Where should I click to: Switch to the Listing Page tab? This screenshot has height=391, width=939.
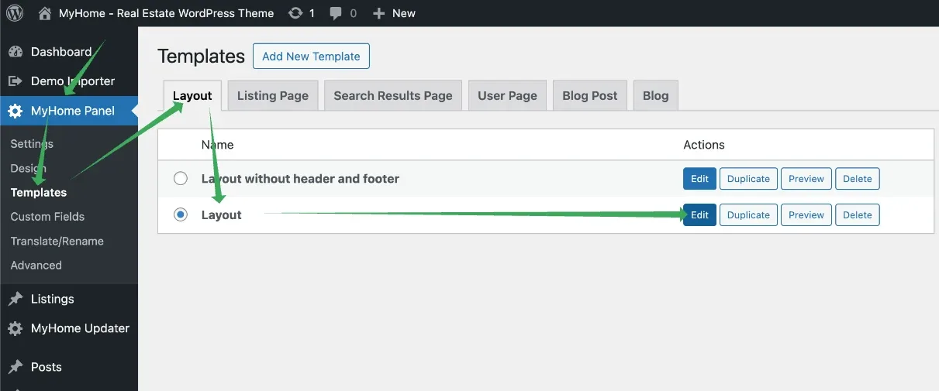click(273, 95)
